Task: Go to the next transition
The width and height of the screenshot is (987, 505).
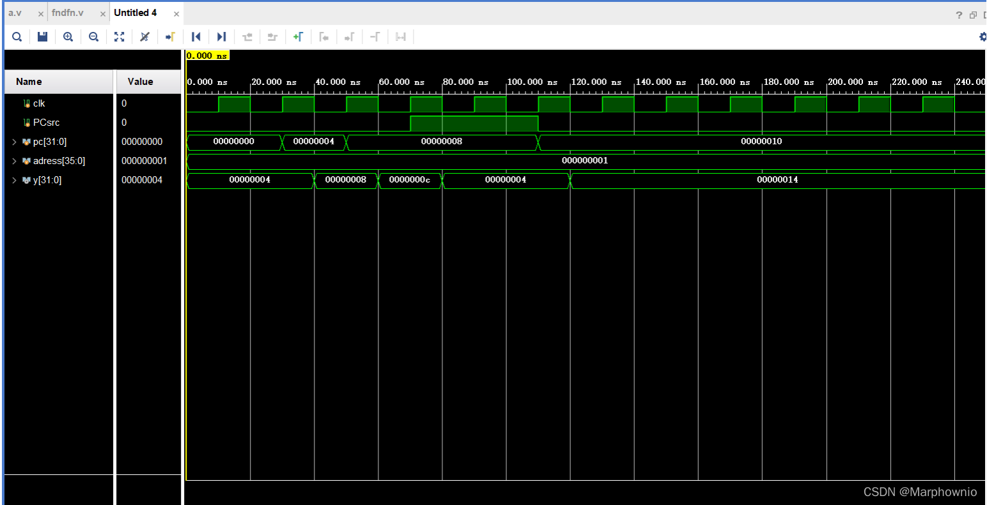Action: [x=273, y=37]
